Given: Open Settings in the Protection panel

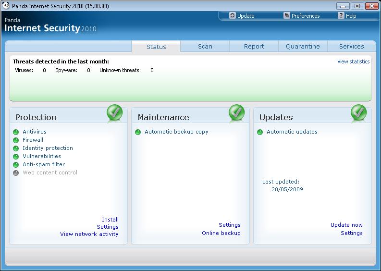Looking at the screenshot, I should pyautogui.click(x=108, y=227).
